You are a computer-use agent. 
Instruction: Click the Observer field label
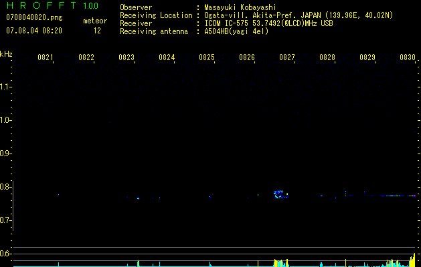[136, 7]
